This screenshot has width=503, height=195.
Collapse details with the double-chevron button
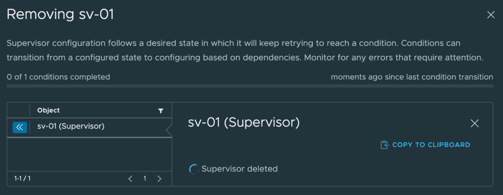20,127
